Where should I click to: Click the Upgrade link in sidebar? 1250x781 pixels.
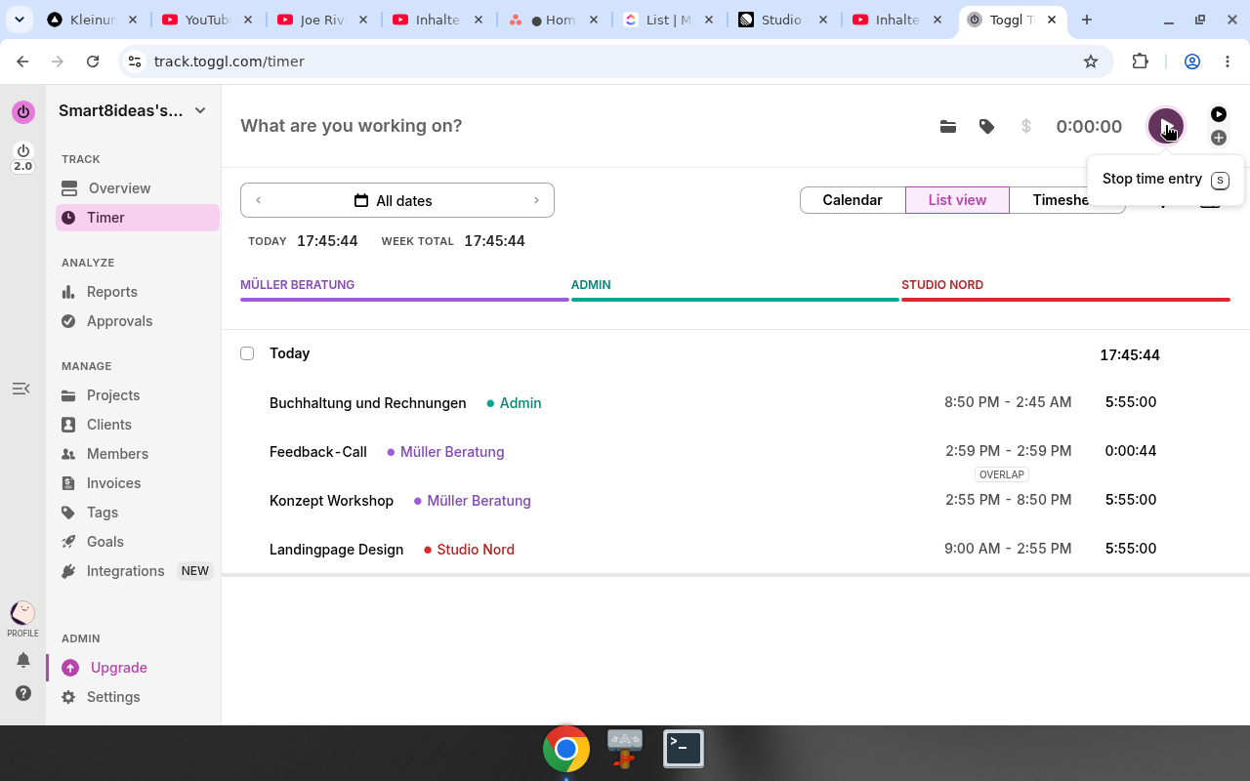tap(119, 668)
